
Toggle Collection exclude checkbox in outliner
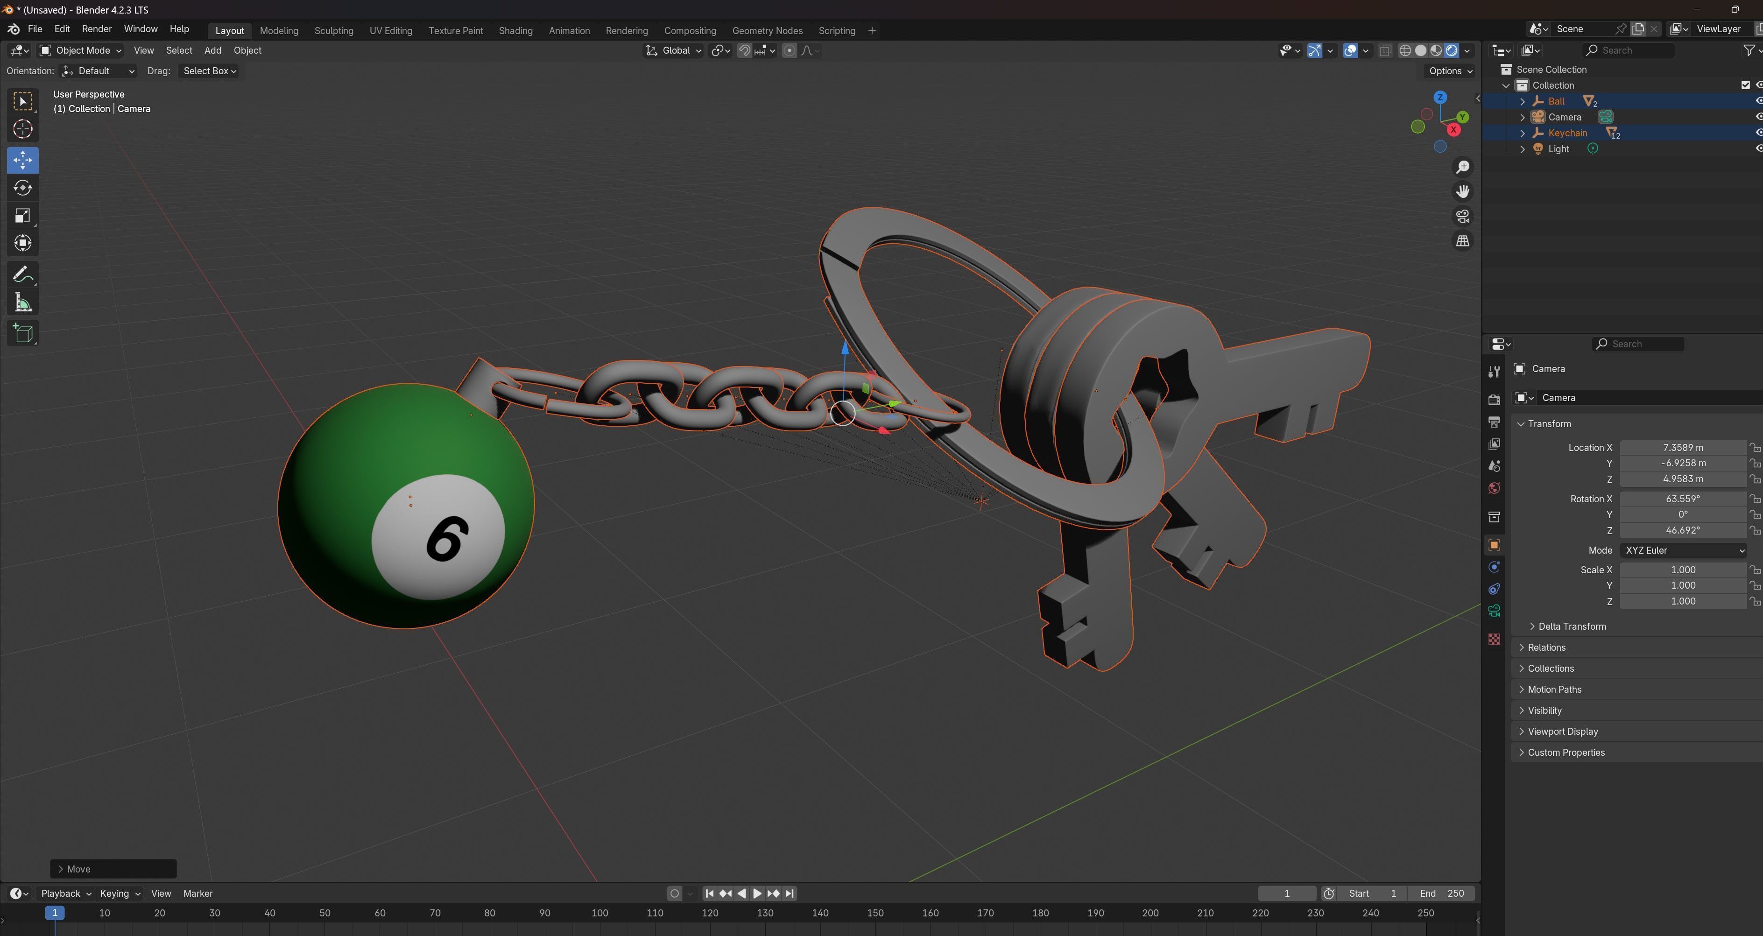(x=1745, y=85)
